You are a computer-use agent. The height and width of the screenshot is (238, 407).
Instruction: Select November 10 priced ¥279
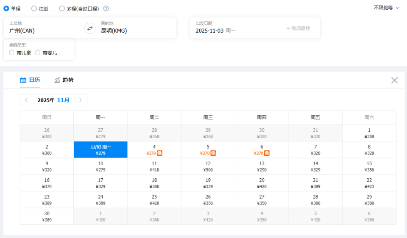coord(100,166)
